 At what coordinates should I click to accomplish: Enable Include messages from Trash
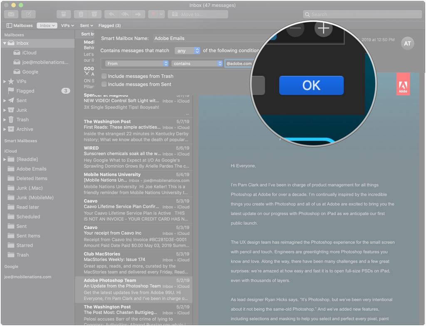coord(104,76)
